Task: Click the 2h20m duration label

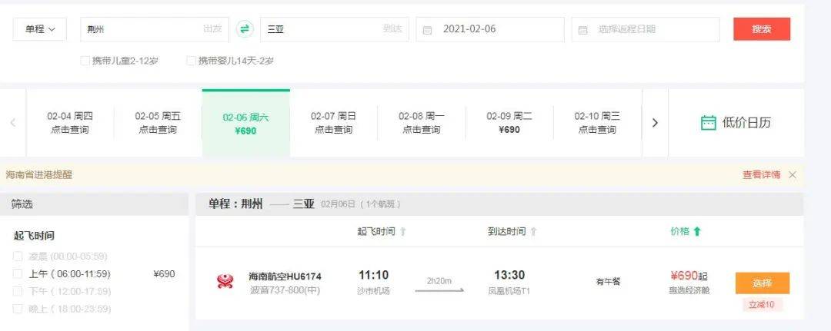Action: [x=439, y=281]
